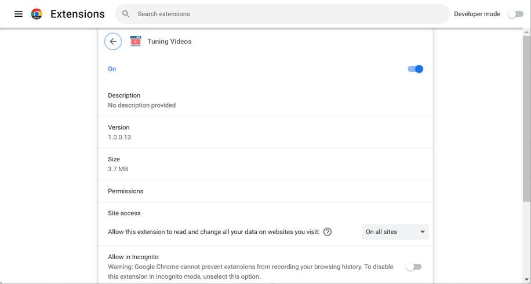Screen dimensions: 531x284
Task: Open the site access help icon
Action: point(328,232)
